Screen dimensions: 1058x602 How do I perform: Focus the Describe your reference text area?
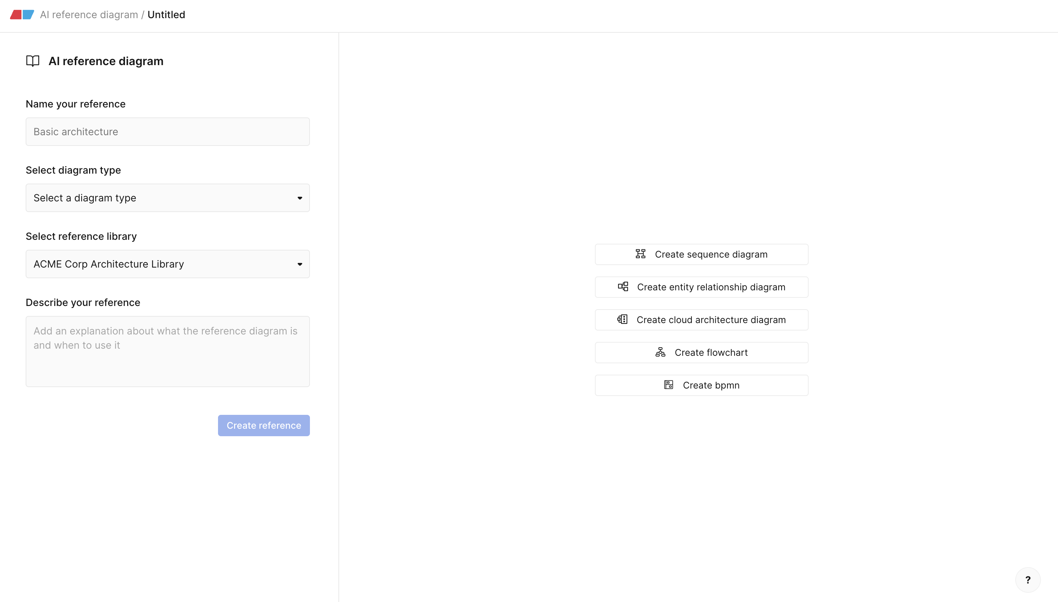point(168,352)
